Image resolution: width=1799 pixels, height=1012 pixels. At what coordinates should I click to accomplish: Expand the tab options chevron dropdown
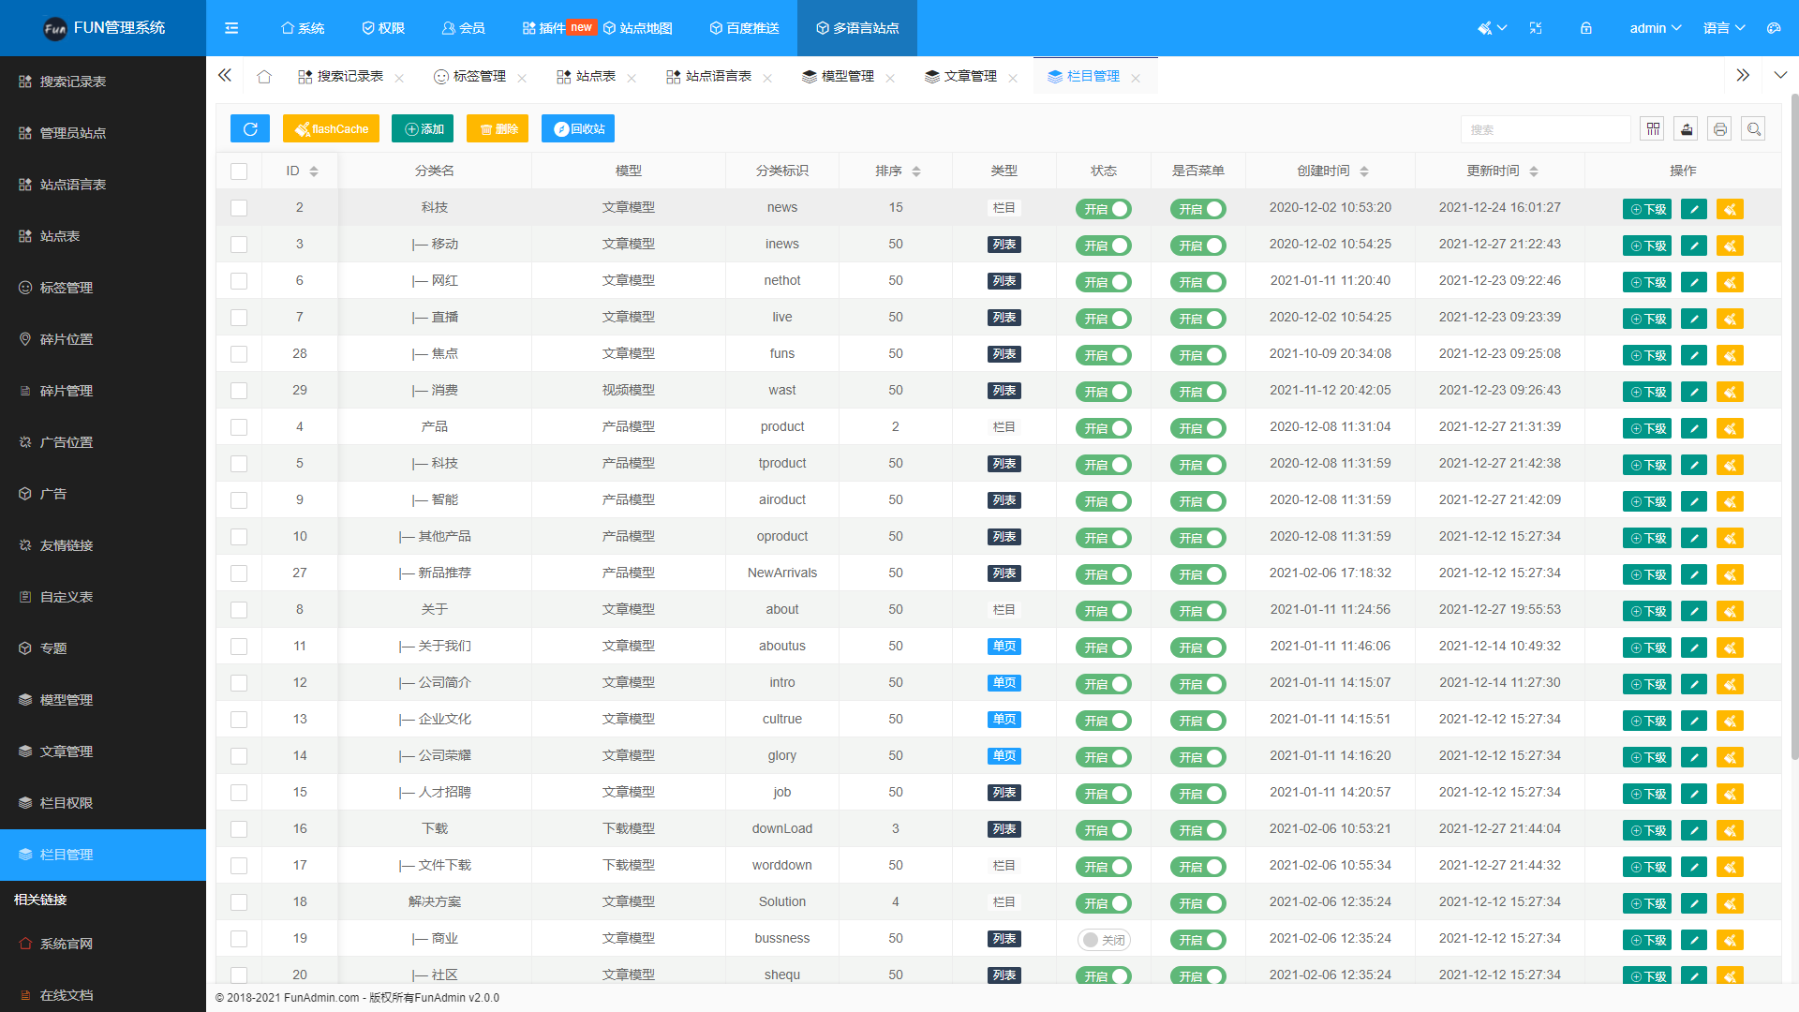click(x=1780, y=75)
